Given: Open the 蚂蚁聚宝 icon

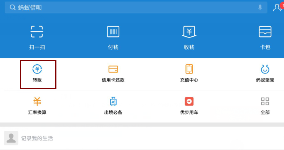Looking at the screenshot, I should pyautogui.click(x=265, y=69).
